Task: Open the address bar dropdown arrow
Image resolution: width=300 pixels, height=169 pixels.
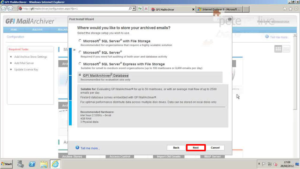Action: click(x=134, y=9)
